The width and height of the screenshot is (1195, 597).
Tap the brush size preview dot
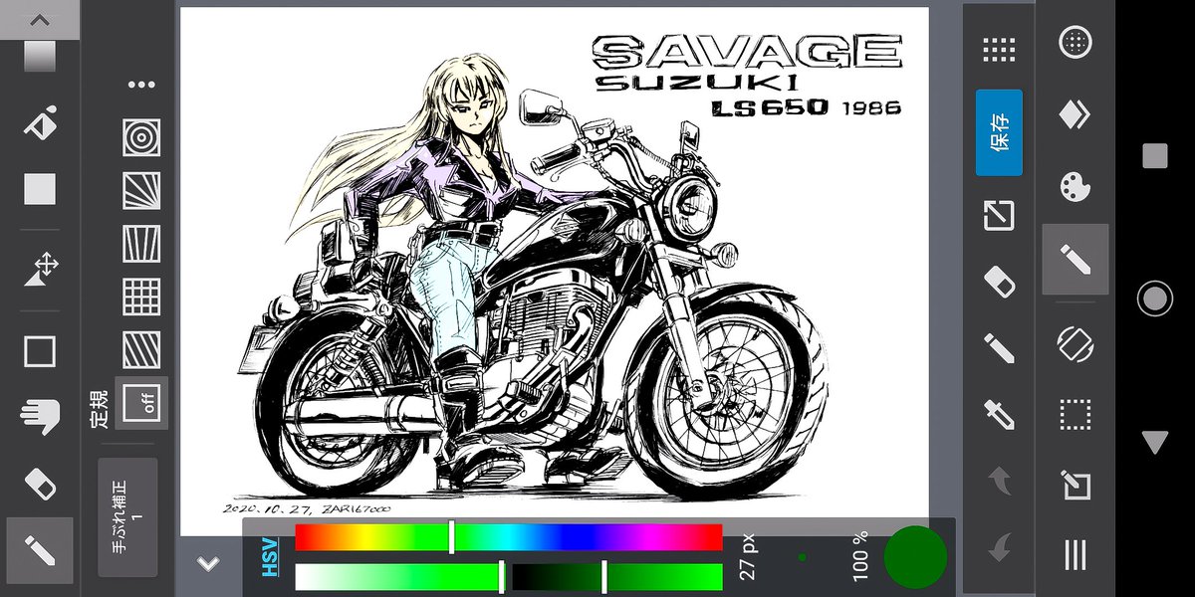click(x=803, y=557)
